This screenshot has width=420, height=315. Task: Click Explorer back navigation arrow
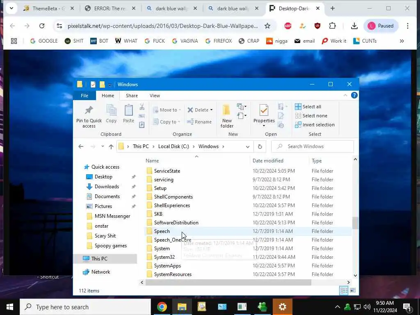[x=81, y=146]
